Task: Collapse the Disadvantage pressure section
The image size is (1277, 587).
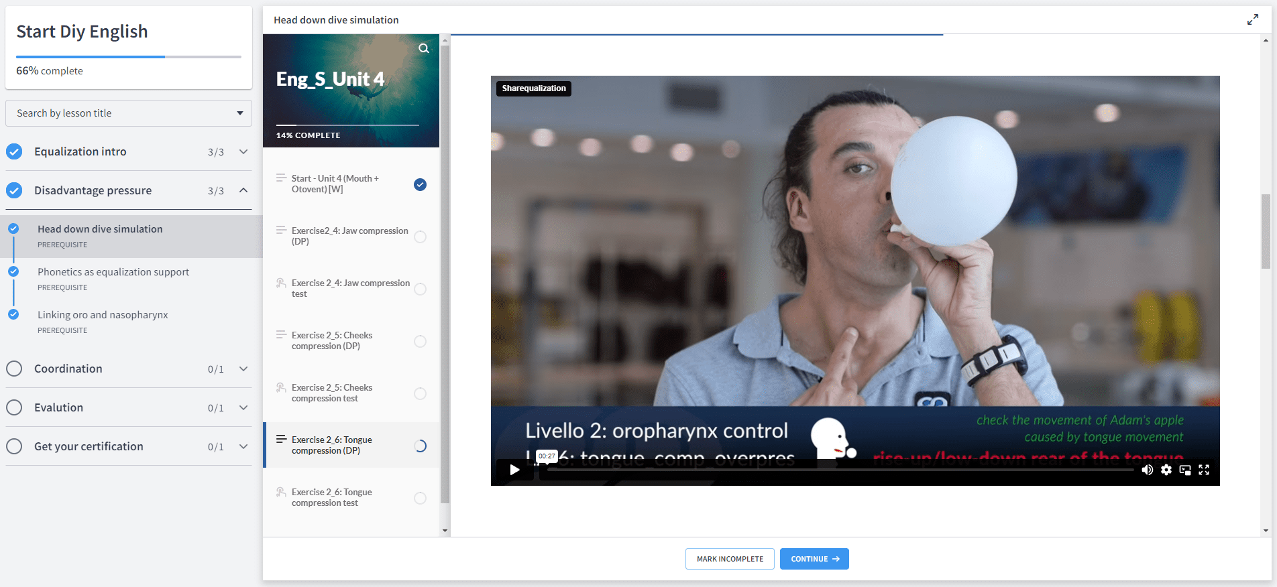Action: tap(243, 190)
